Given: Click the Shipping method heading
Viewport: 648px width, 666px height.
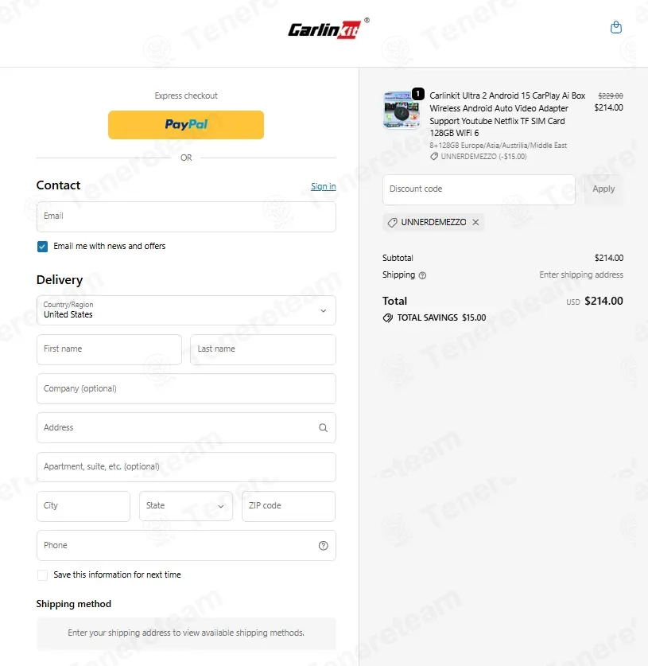Looking at the screenshot, I should (x=73, y=604).
